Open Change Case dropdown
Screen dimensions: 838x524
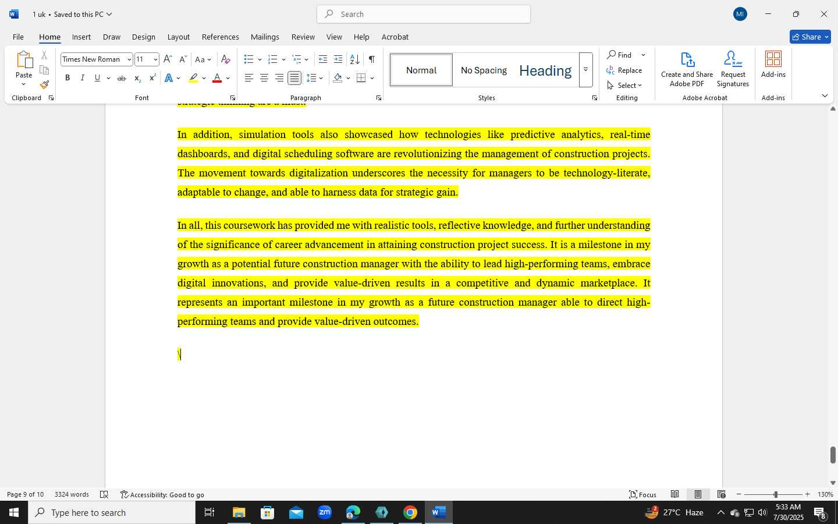[203, 59]
